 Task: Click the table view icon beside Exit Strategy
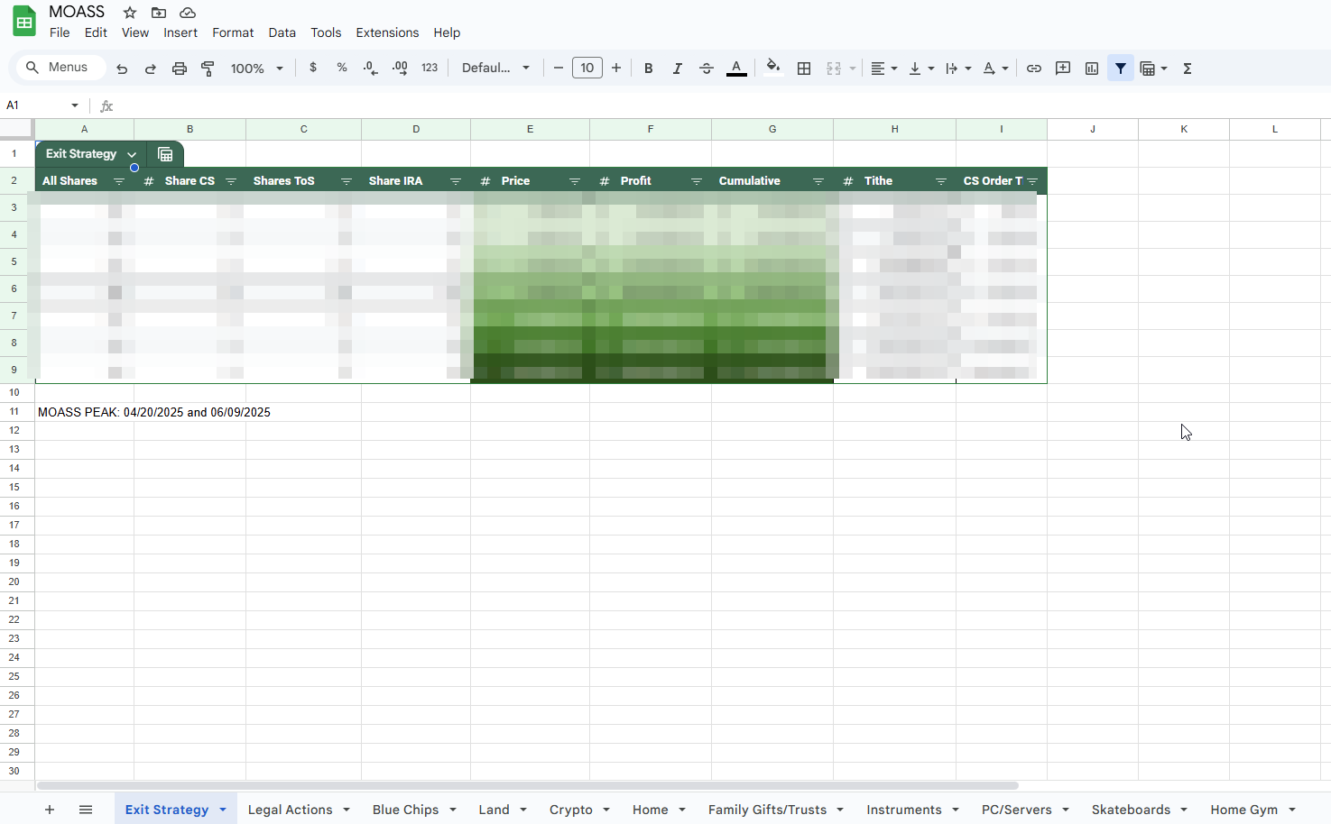(x=165, y=154)
